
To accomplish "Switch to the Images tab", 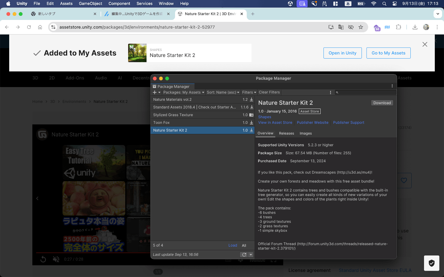I will click(306, 133).
